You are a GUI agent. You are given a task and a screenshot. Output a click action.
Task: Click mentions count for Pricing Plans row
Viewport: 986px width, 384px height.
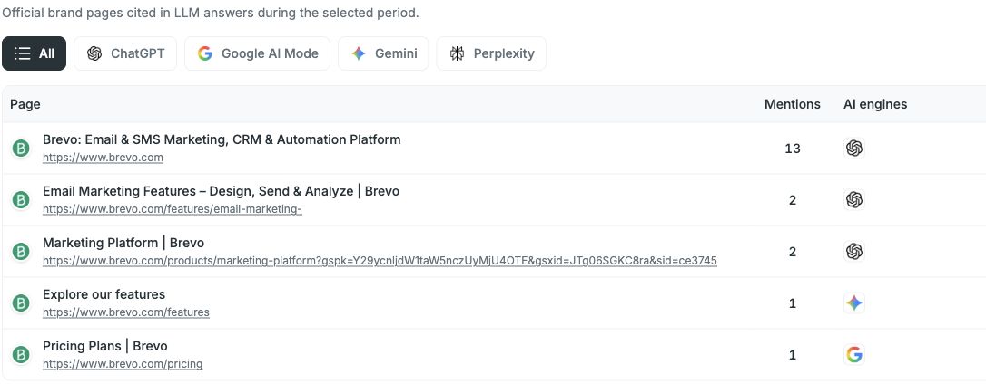[x=793, y=354]
